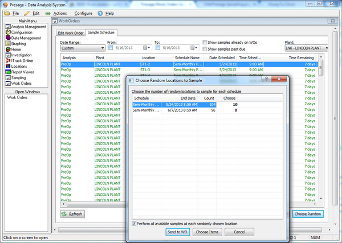
Task: Toggle Show samples already on WOs
Action: coord(205,42)
